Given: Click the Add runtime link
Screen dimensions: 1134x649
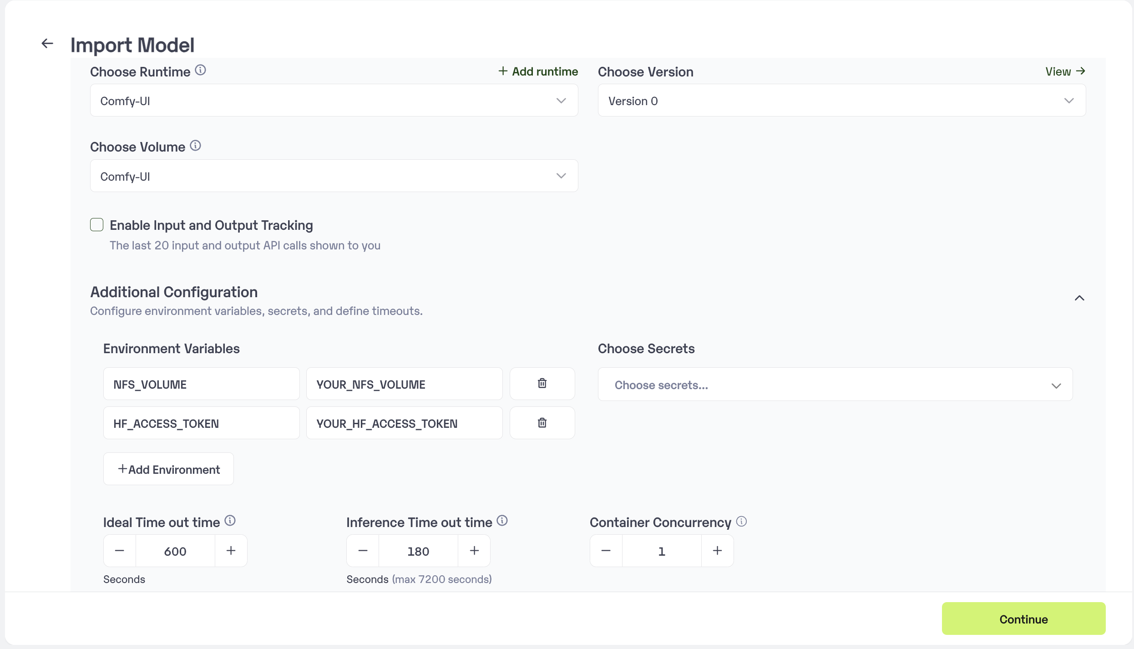Looking at the screenshot, I should (538, 71).
